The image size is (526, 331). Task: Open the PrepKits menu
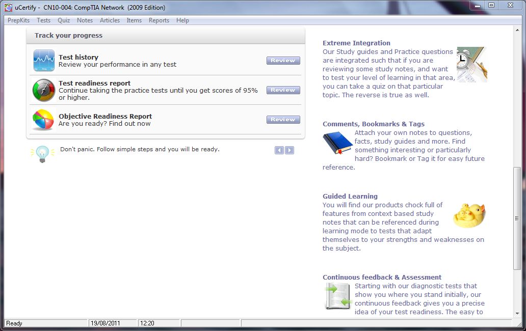coord(18,20)
